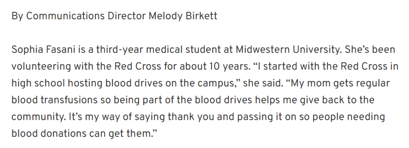Click the words people needing
The height and width of the screenshot is (148, 409).
click(x=348, y=117)
